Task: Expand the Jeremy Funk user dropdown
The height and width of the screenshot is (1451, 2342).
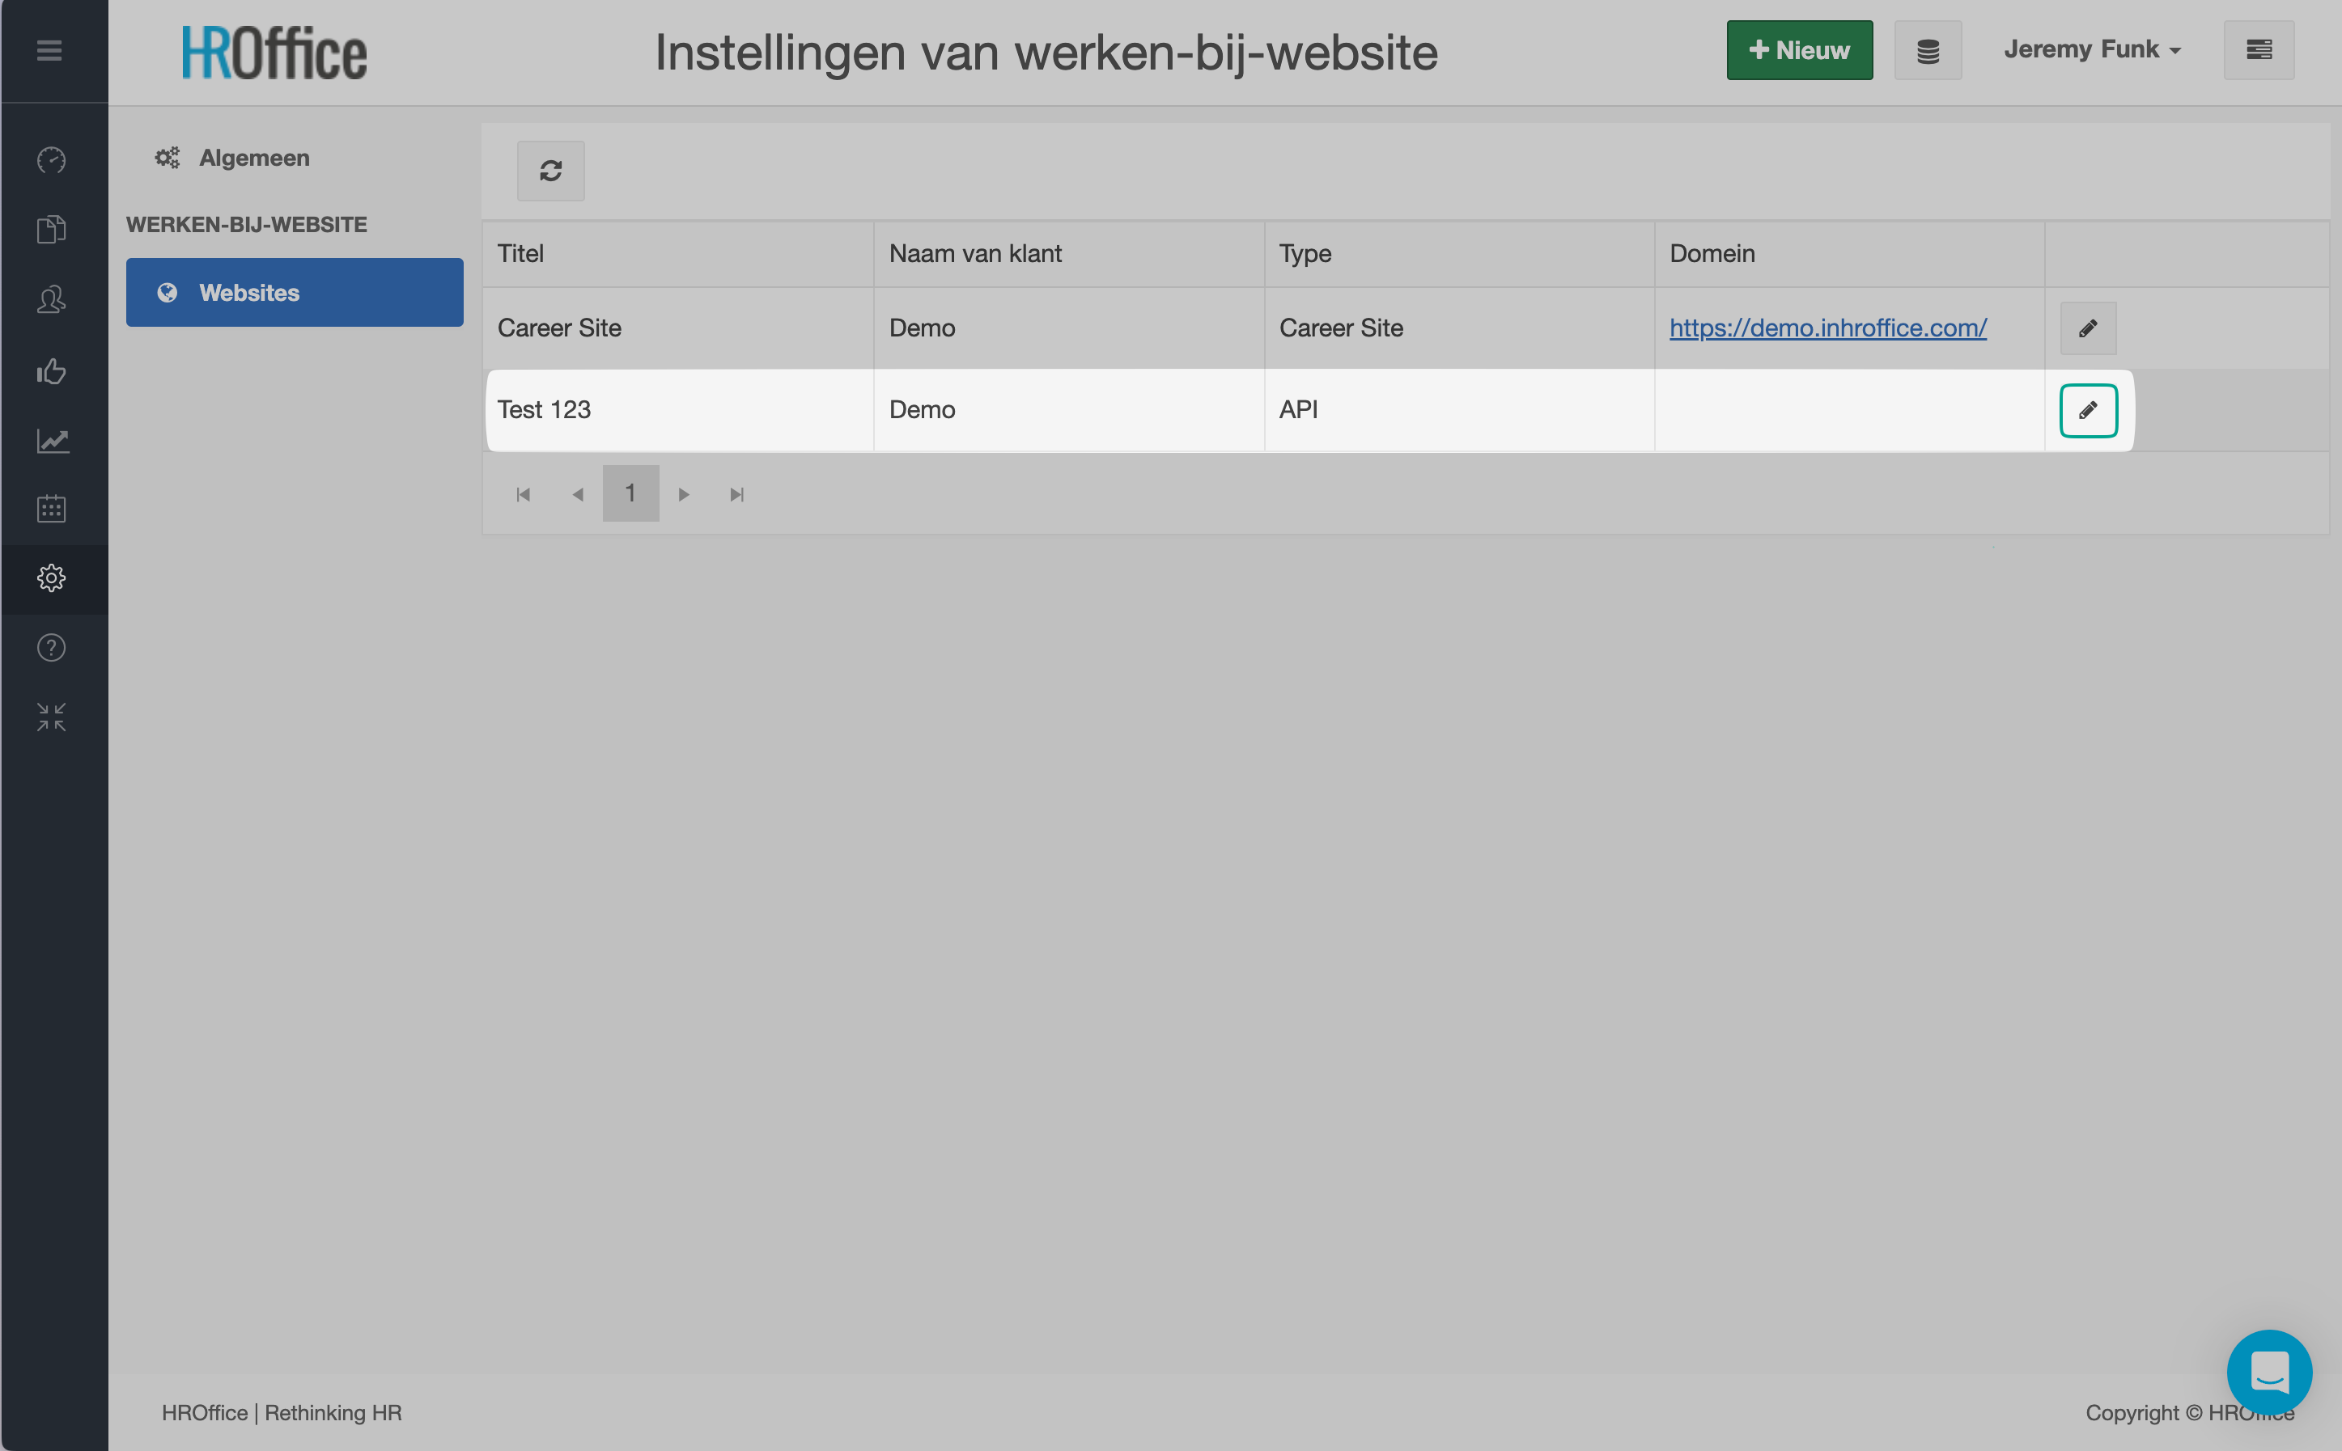Action: (x=2091, y=50)
